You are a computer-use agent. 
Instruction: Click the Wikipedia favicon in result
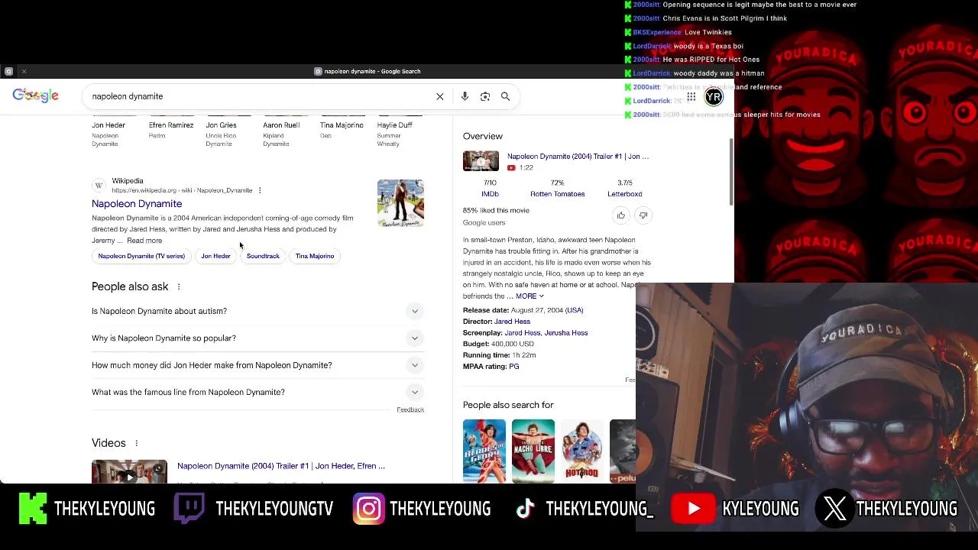[x=99, y=186]
